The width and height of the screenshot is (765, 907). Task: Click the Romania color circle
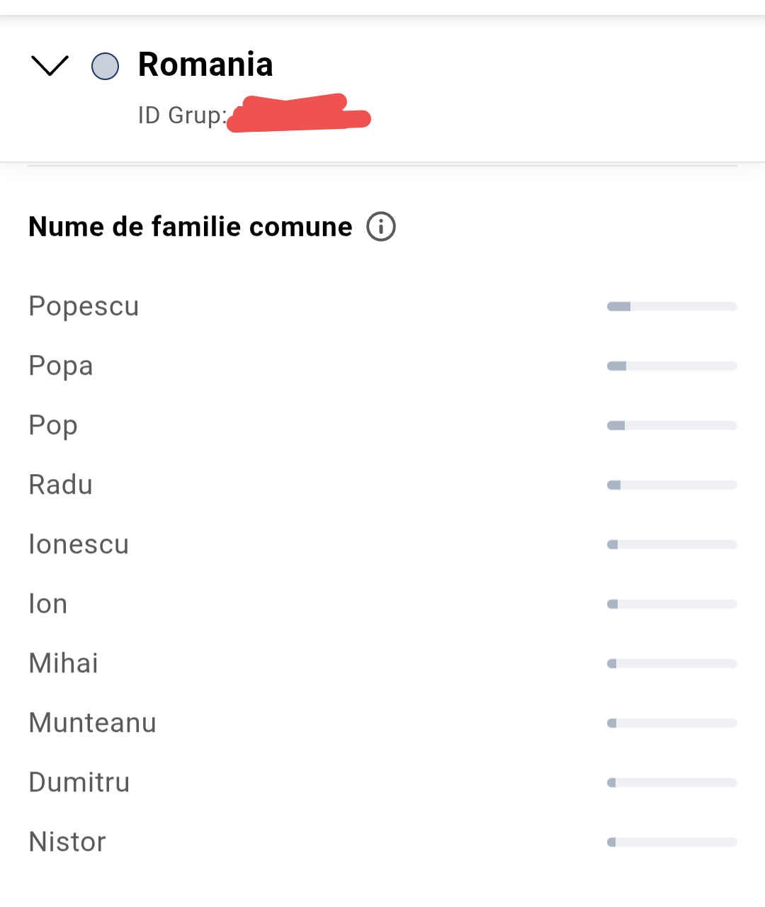(106, 66)
